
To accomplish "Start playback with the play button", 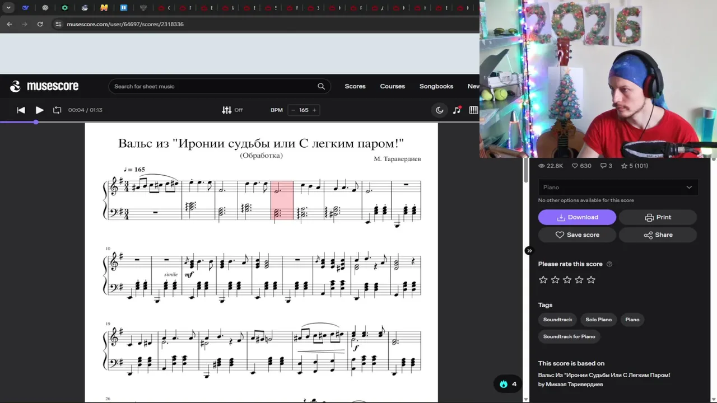I will pos(39,110).
